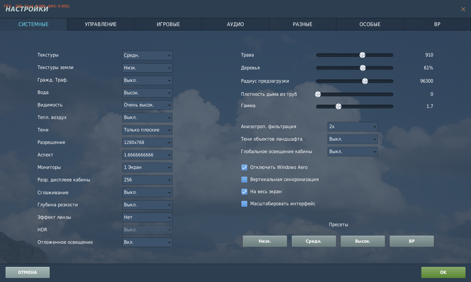
Task: Click the Радиус предзагрузки slider handle
Action: point(365,81)
